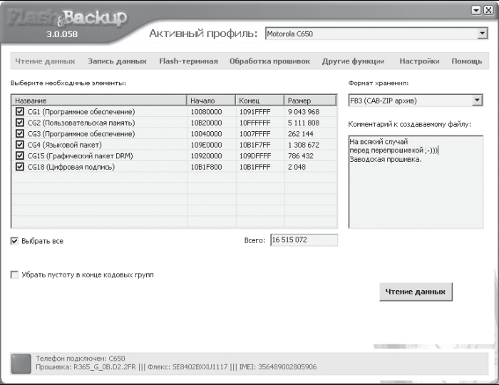499x385 pixels.
Task: Switch to the Запись данных tab
Action: point(117,61)
